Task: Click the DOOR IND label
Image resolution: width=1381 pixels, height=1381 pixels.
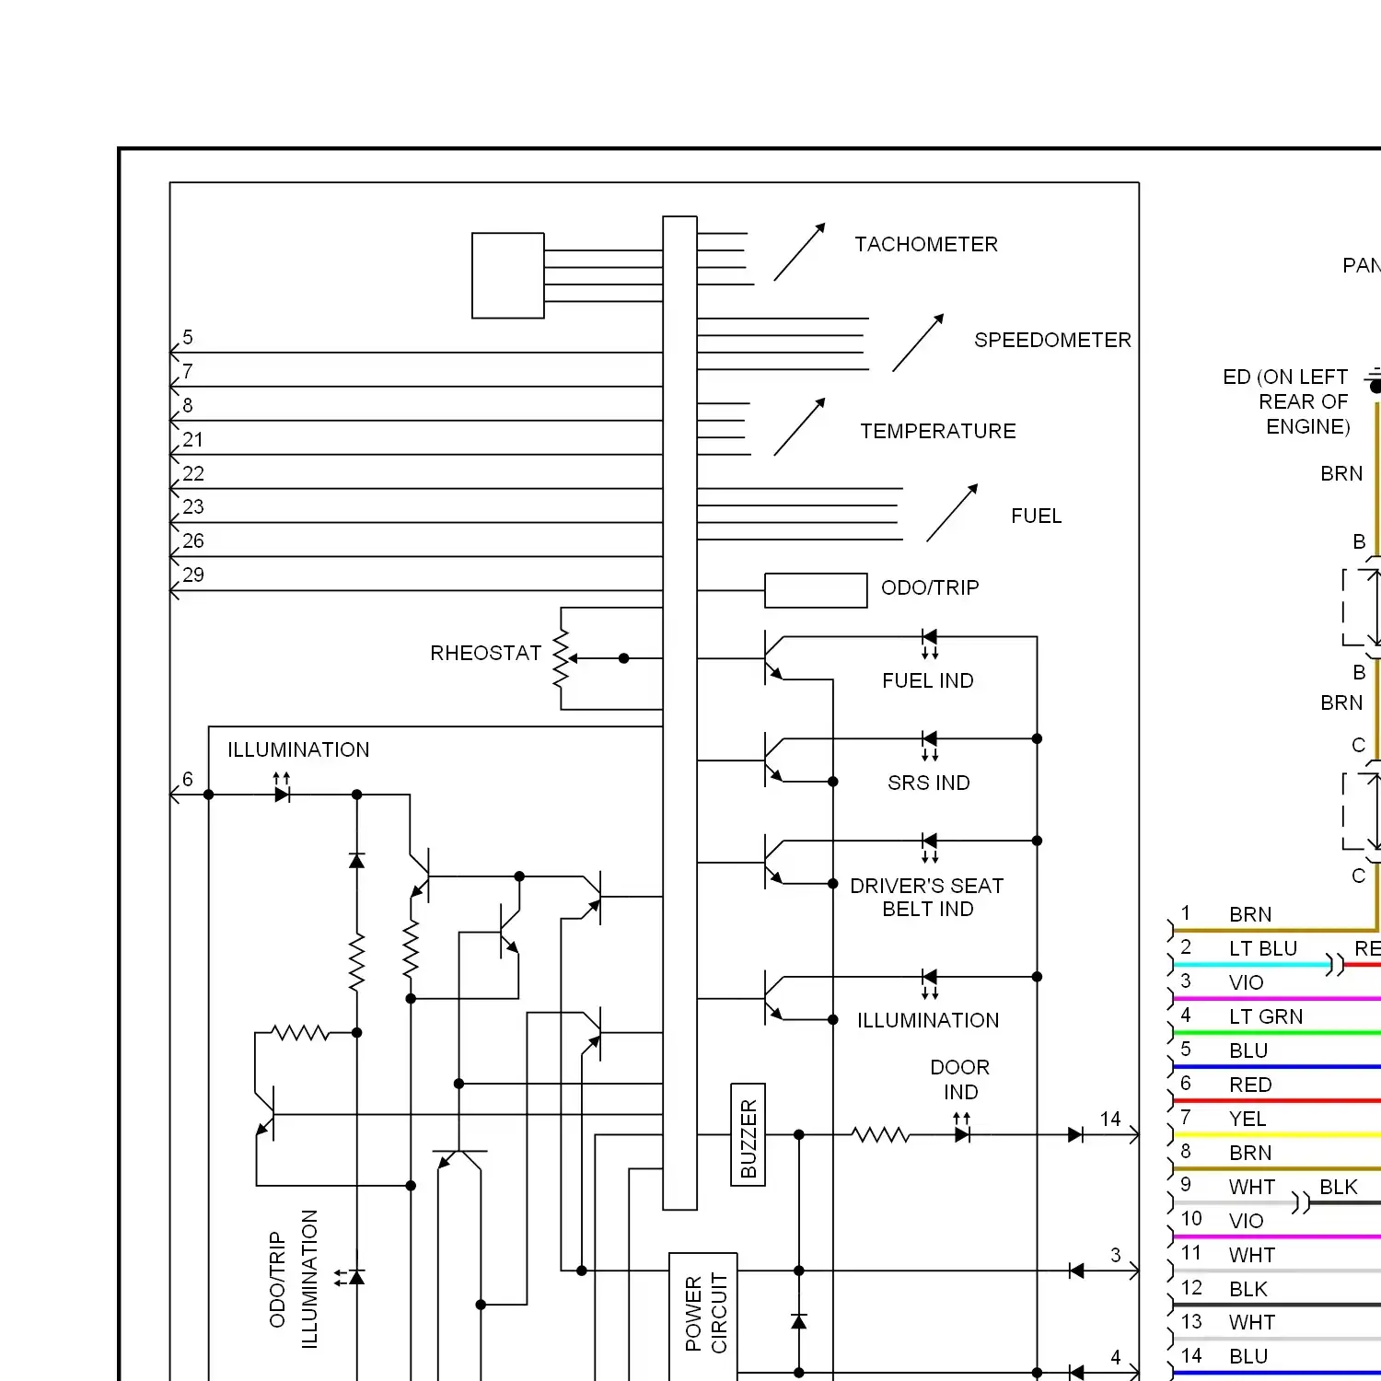Action: pos(960,1079)
